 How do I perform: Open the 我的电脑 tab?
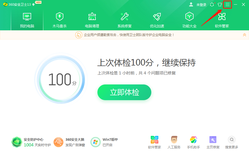click(x=27, y=20)
